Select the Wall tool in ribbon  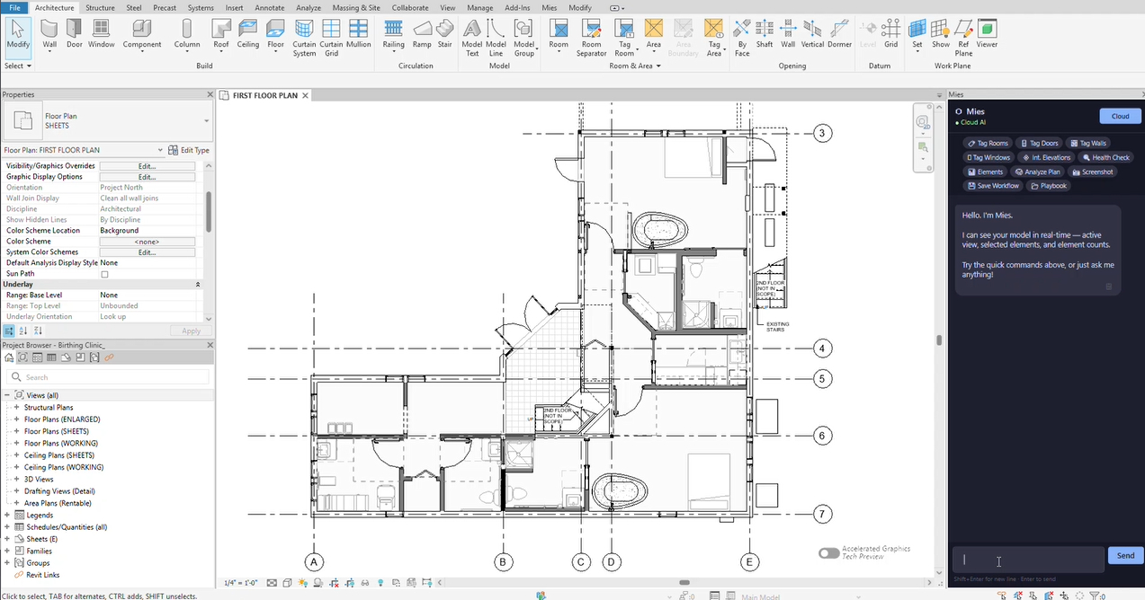49,32
